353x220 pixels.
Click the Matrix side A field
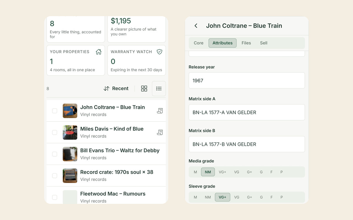coord(247,112)
